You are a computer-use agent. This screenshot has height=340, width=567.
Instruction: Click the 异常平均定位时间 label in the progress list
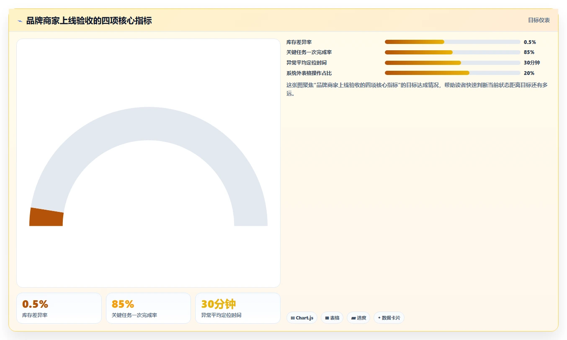[307, 63]
